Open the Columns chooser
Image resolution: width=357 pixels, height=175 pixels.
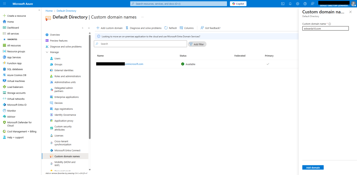187,28
